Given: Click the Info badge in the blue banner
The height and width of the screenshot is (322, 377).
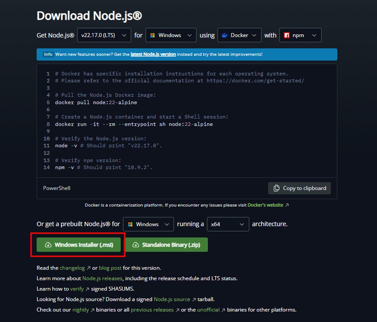Looking at the screenshot, I should click(48, 54).
